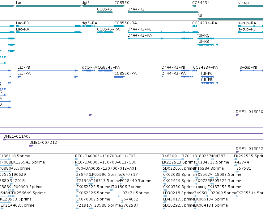Select EST CK02429.3prime
Image resolution: width=263 pixels, height=210 pixels.
coord(179,181)
